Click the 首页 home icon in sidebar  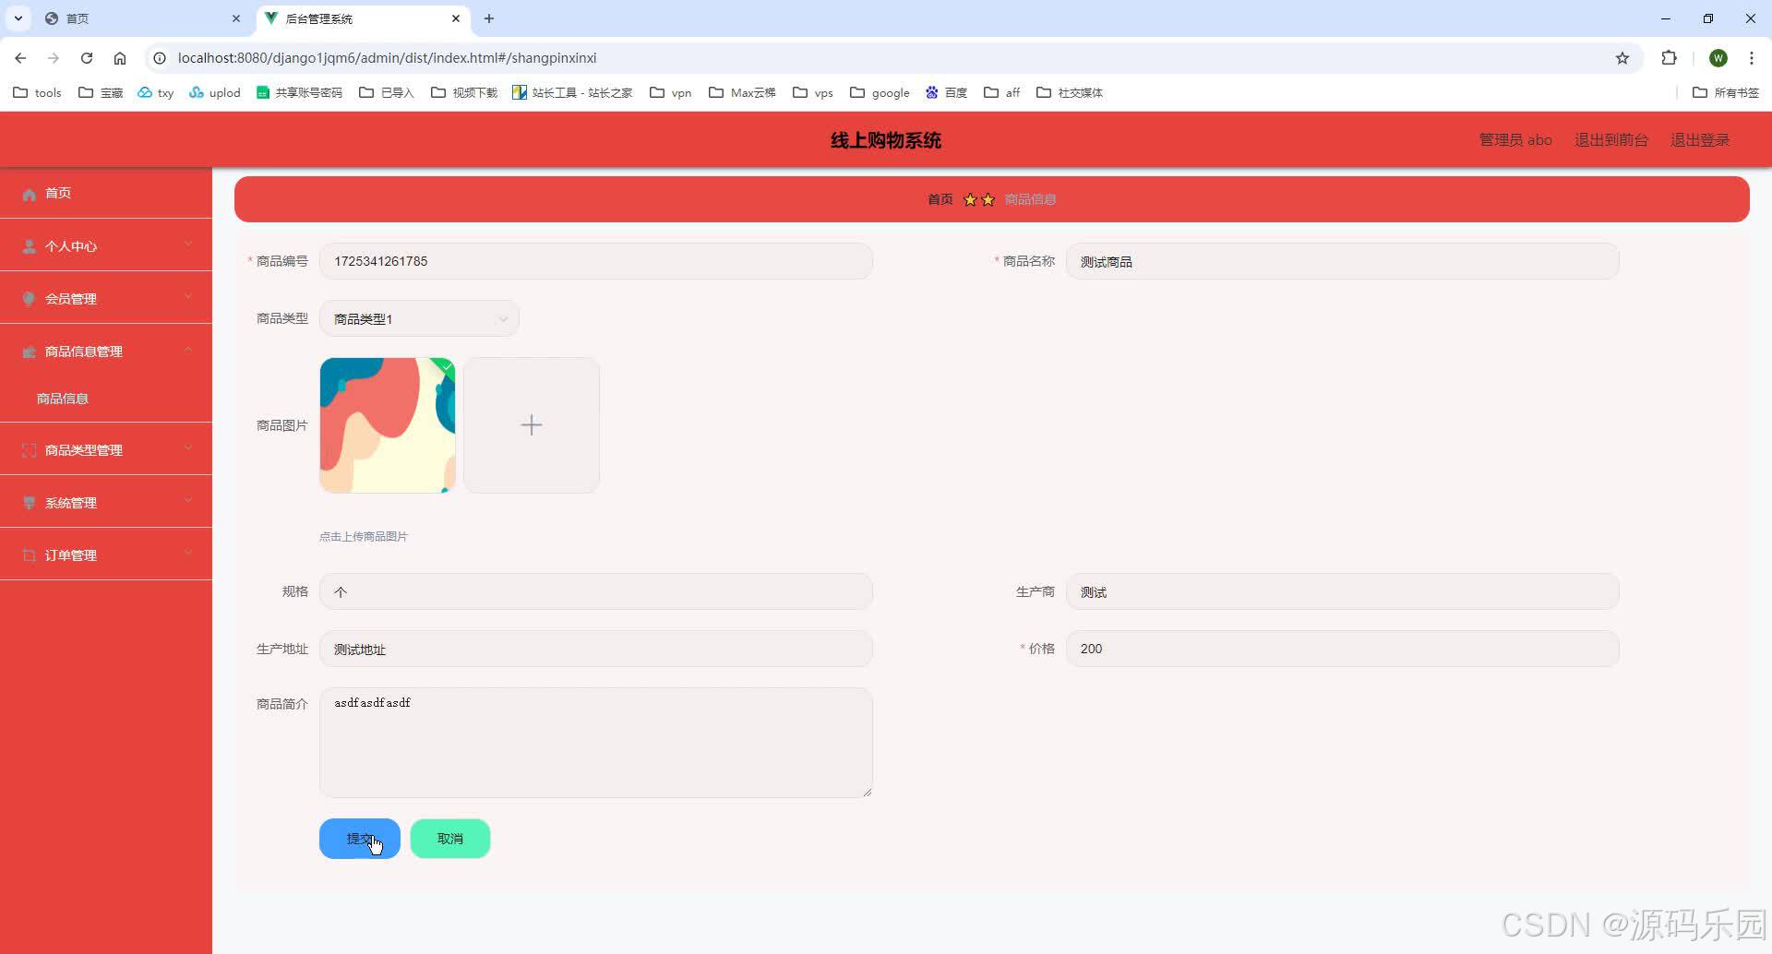(29, 193)
